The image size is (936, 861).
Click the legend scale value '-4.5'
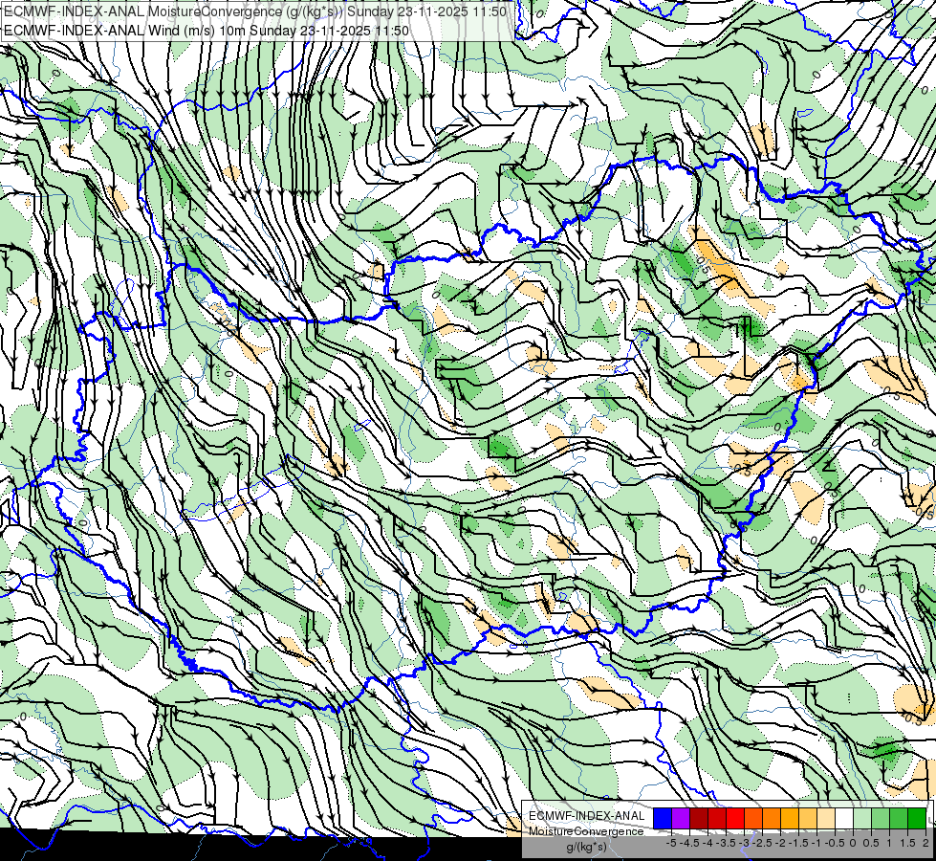coord(690,843)
